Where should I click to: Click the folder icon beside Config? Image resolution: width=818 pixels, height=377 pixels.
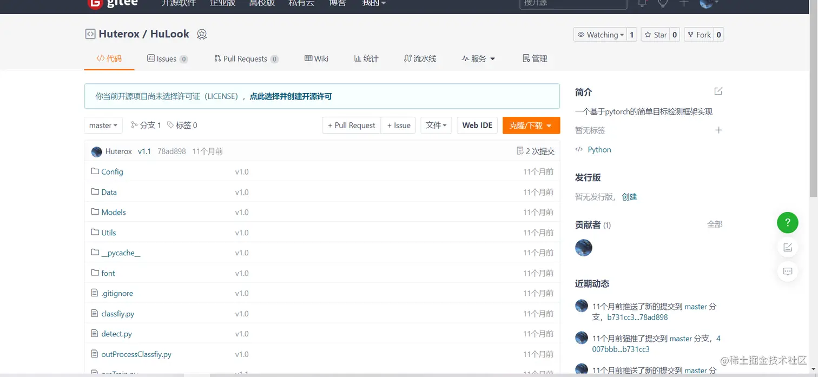pos(95,171)
